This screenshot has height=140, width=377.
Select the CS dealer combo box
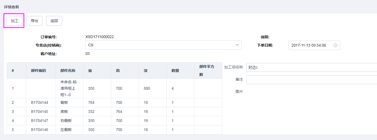point(160,45)
